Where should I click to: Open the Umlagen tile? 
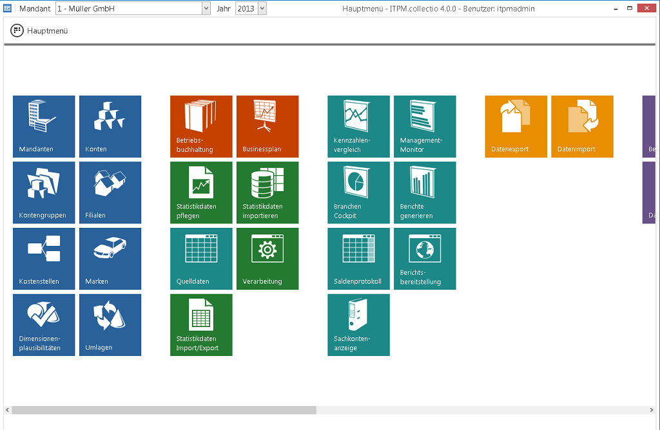click(110, 325)
